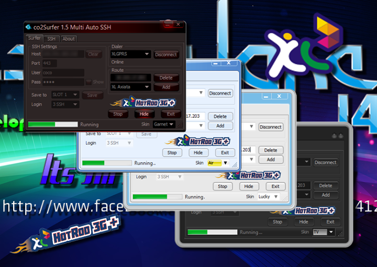Click Add in the Air skin window
Image resolution: width=377 pixels, height=267 pixels.
(x=220, y=126)
